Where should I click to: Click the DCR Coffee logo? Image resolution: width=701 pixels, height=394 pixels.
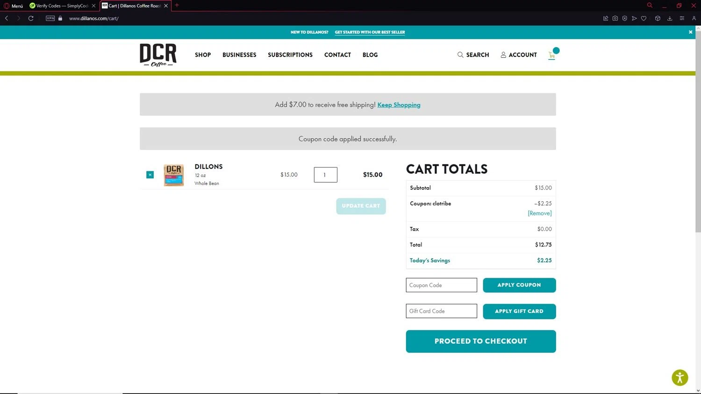[158, 55]
